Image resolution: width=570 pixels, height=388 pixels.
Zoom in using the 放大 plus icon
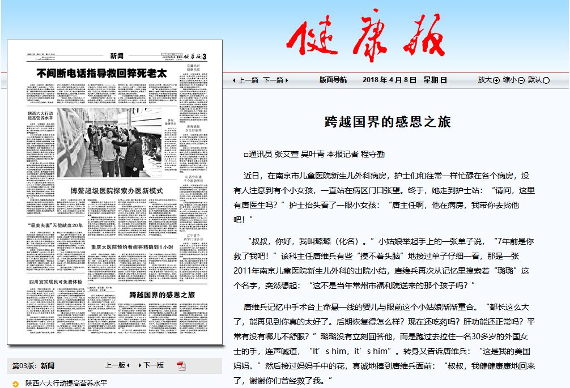(496, 80)
